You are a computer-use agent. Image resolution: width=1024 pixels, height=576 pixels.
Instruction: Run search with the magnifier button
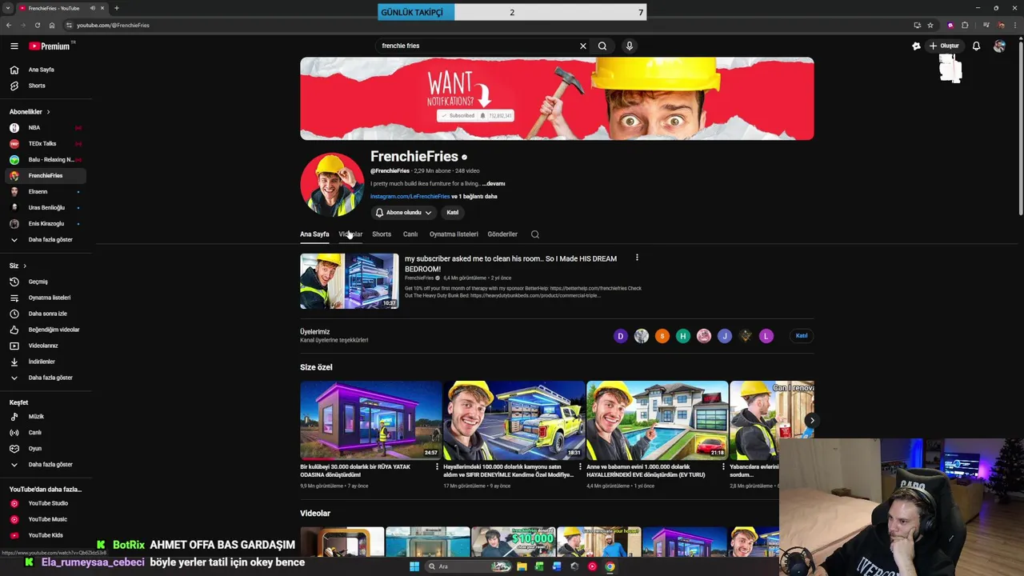pyautogui.click(x=602, y=46)
